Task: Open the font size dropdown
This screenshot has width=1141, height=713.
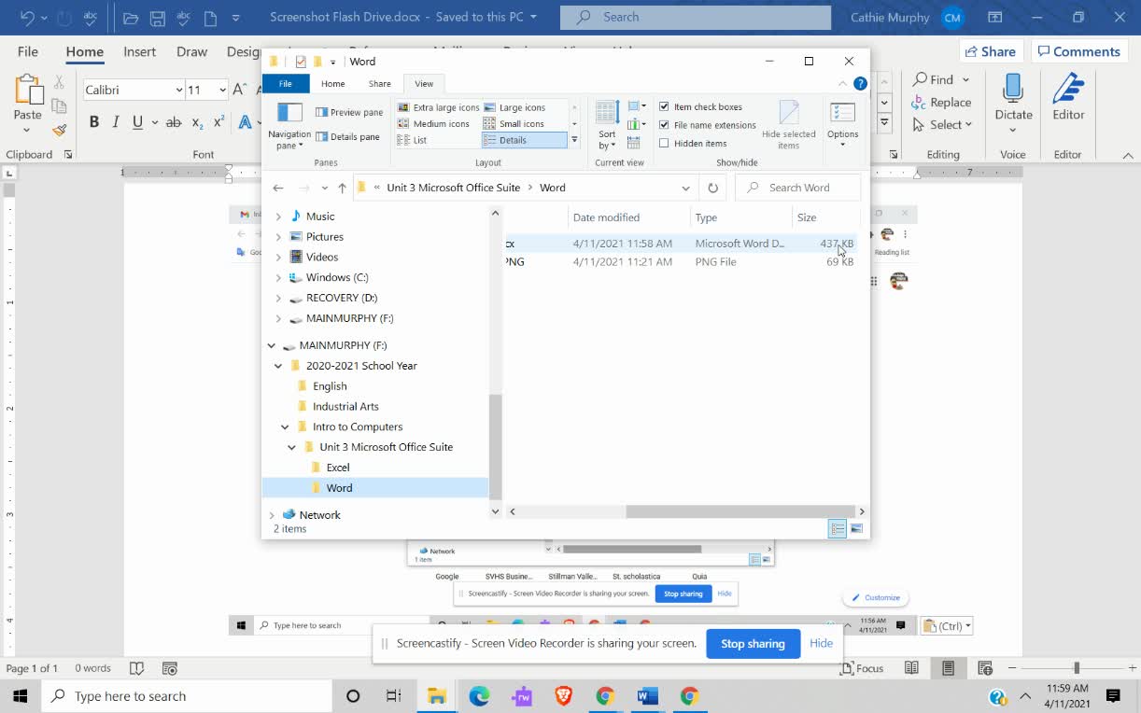Action: pyautogui.click(x=222, y=91)
